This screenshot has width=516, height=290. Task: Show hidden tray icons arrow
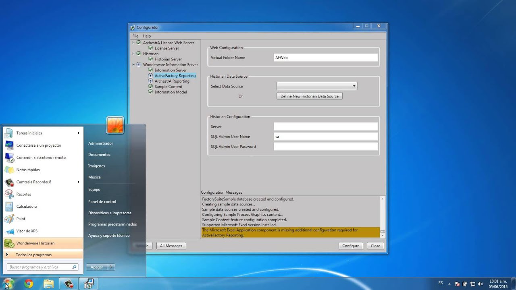449,284
